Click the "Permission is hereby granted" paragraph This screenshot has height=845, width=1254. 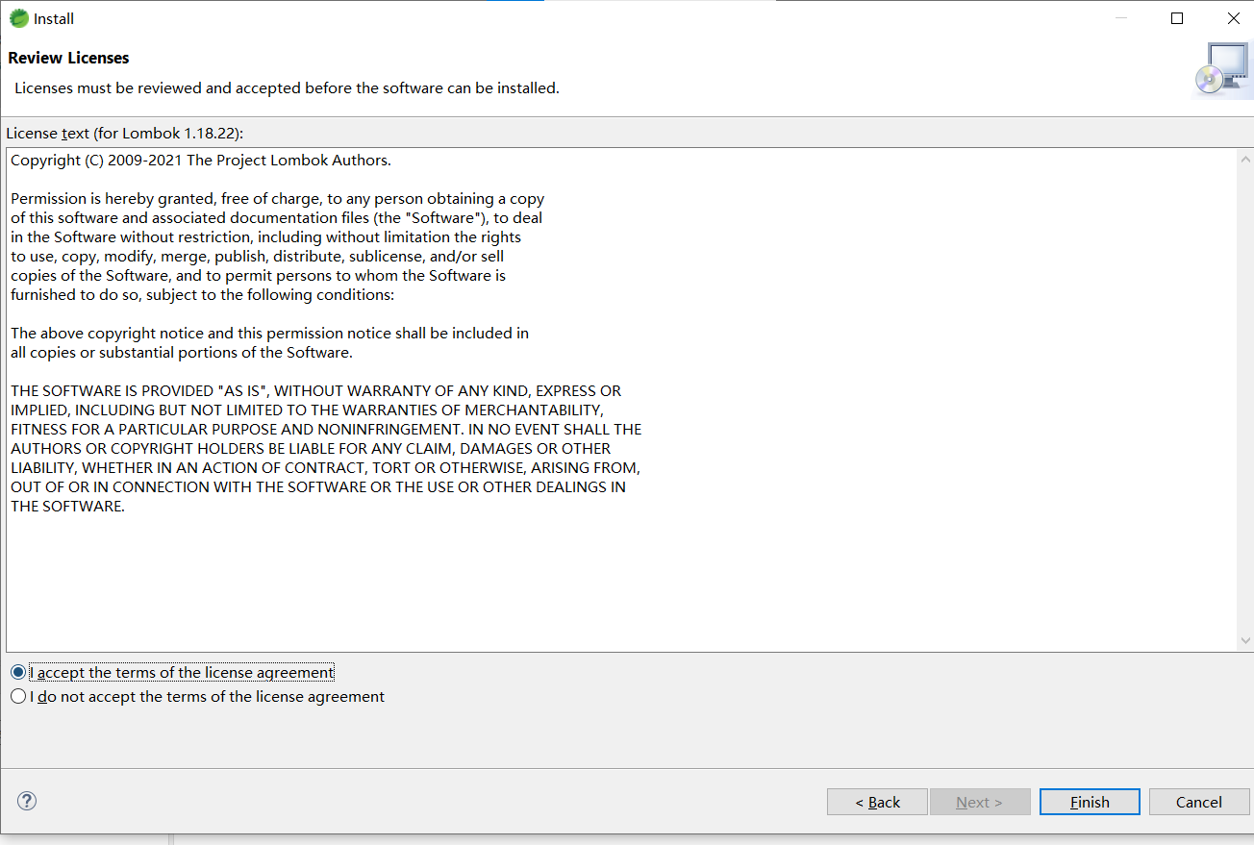pyautogui.click(x=277, y=246)
